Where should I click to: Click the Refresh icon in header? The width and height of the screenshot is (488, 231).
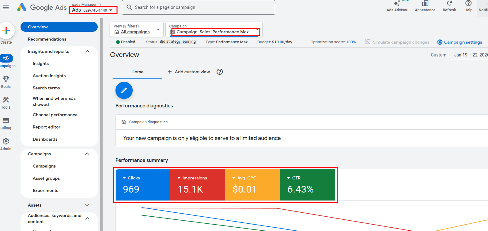pyautogui.click(x=449, y=3)
